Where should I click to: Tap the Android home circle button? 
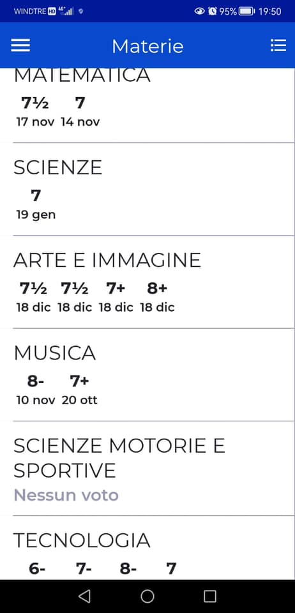pyautogui.click(x=147, y=596)
